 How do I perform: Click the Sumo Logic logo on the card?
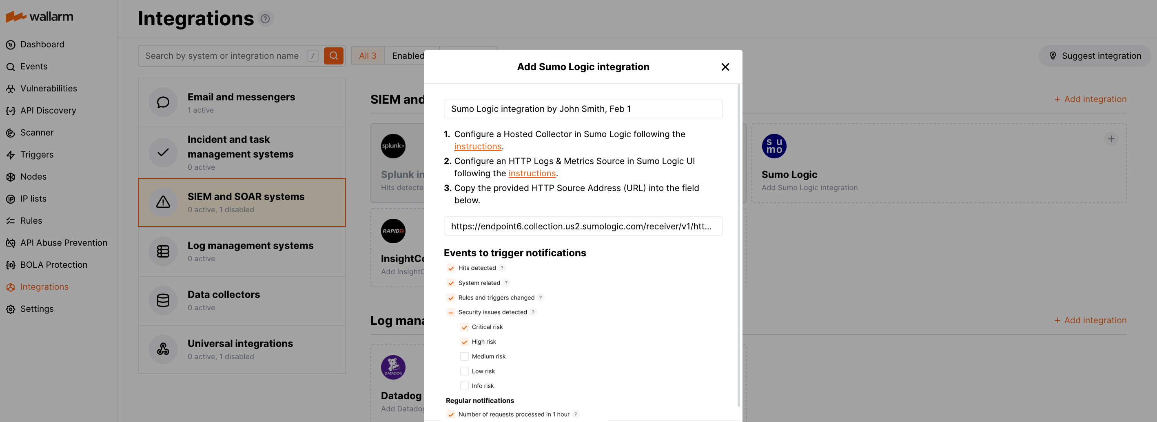tap(774, 146)
